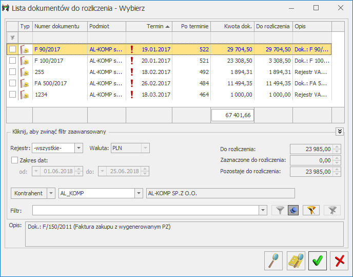
Task: Click the 'Rejestr VA...' cell for 255
Action: (312, 72)
